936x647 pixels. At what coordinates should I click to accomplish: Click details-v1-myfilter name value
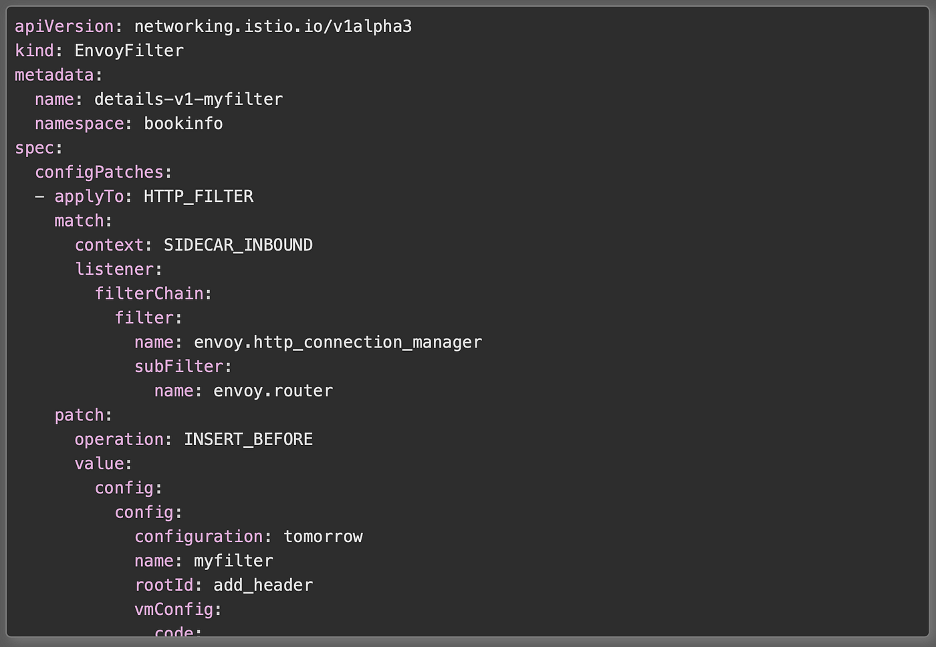coord(189,100)
